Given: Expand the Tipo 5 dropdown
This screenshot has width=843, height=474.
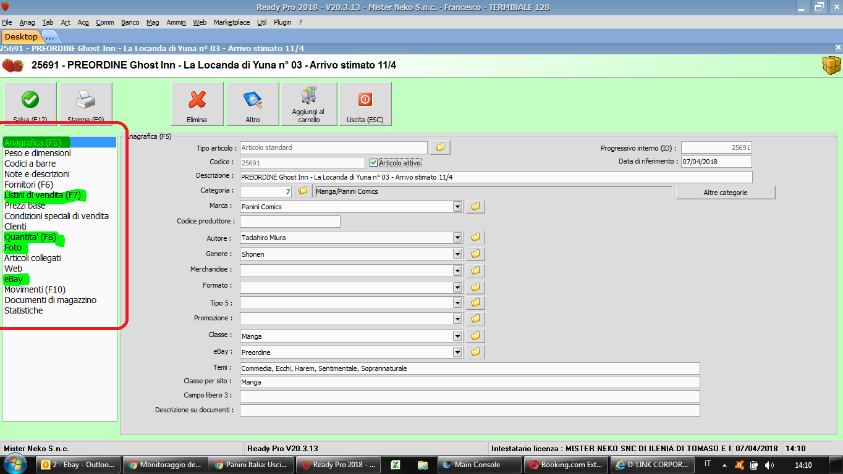Looking at the screenshot, I should 457,303.
